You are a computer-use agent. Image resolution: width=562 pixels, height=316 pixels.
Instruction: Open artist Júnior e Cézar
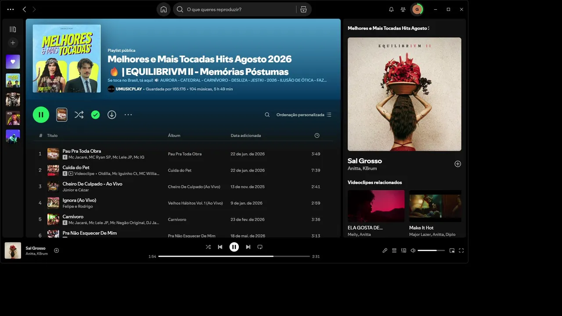pos(76,190)
